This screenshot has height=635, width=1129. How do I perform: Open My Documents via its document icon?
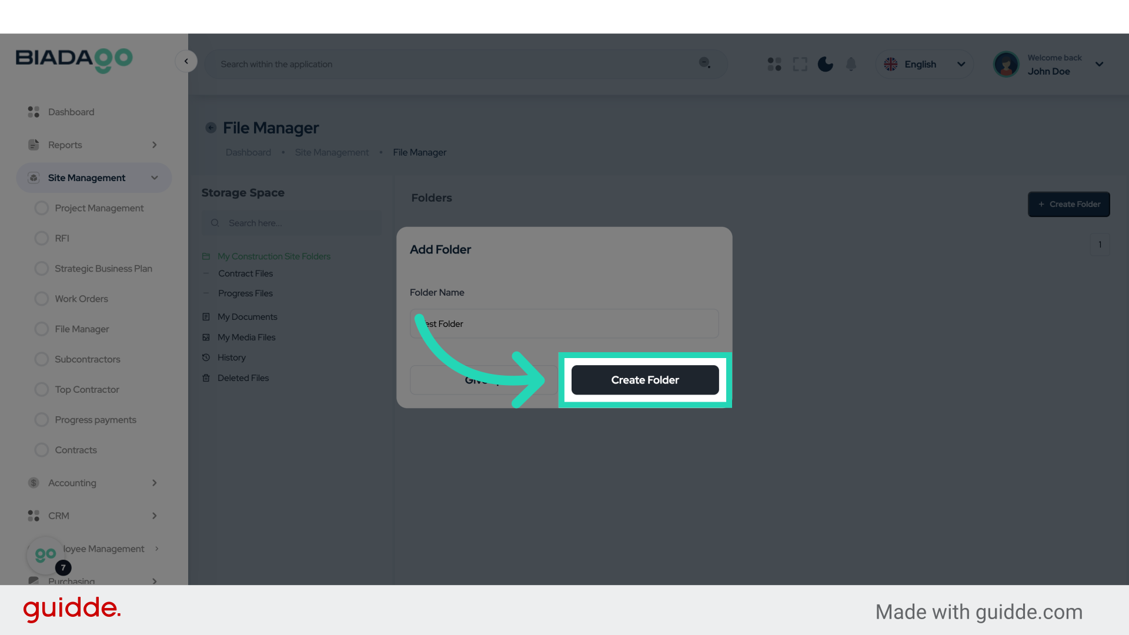[x=205, y=316]
